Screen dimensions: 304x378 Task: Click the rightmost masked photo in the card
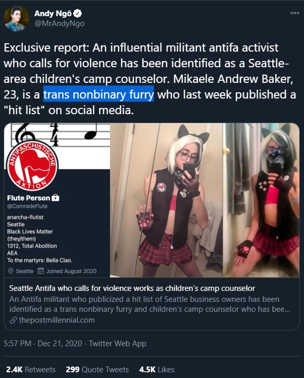pyautogui.click(x=261, y=200)
